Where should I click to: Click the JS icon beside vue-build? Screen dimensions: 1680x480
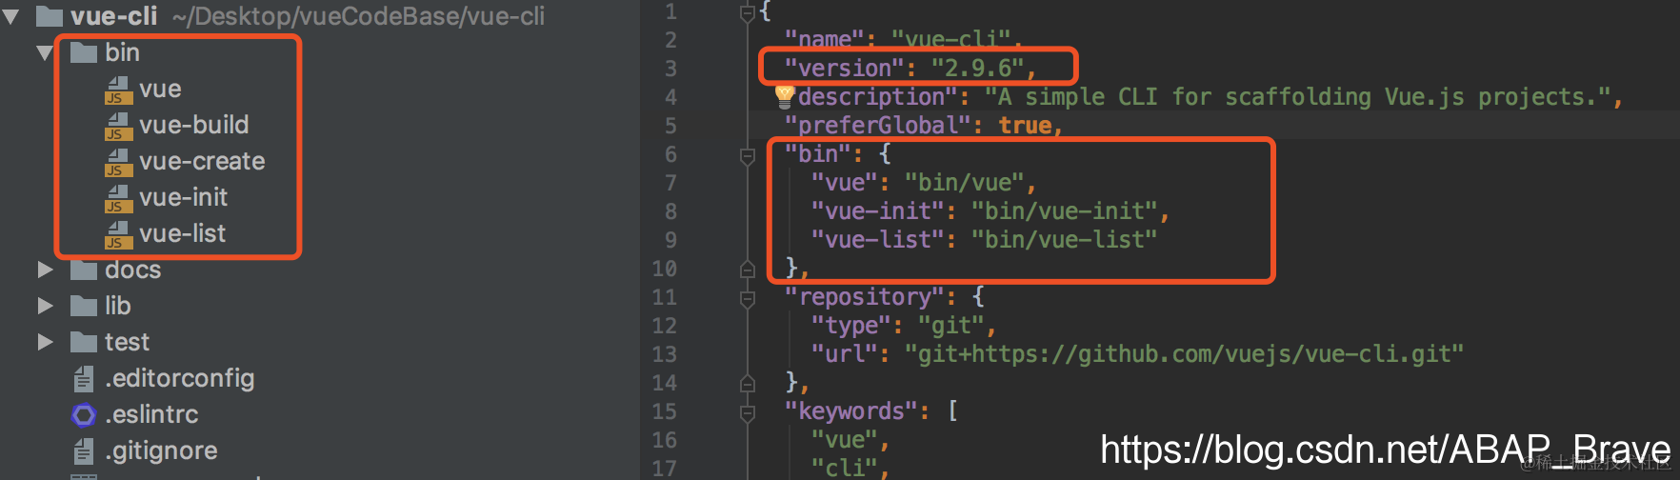point(118,126)
